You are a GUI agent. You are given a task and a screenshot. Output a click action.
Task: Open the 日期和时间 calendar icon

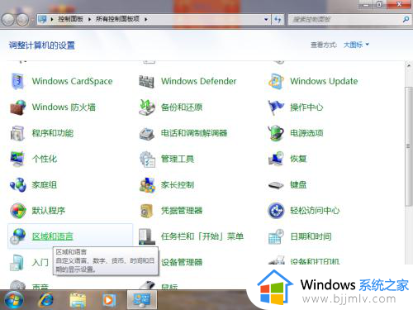pyautogui.click(x=276, y=236)
